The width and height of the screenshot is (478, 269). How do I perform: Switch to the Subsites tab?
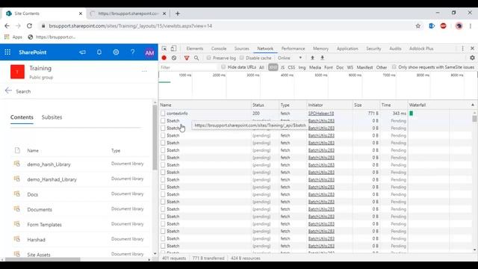52,117
